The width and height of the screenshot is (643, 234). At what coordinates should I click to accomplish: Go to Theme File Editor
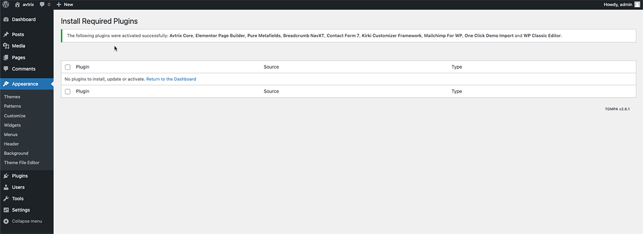pos(21,162)
